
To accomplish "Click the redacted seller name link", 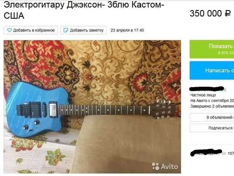I will [208, 89].
